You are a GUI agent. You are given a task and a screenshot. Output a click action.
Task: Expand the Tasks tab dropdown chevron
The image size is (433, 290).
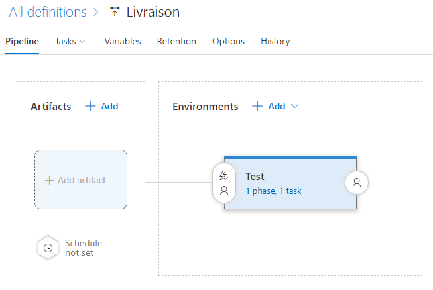82,41
